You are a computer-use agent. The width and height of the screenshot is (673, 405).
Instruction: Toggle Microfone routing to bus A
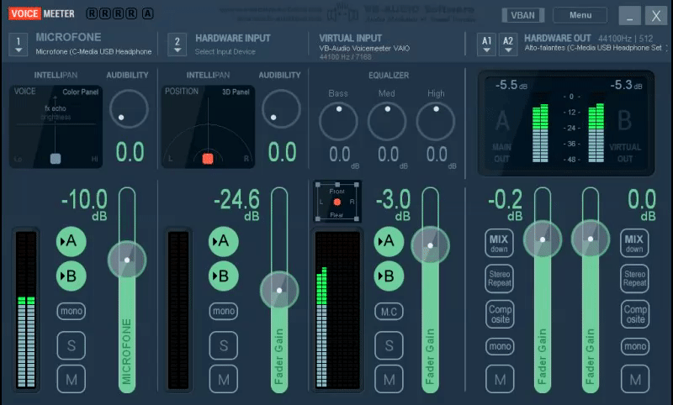click(x=72, y=241)
